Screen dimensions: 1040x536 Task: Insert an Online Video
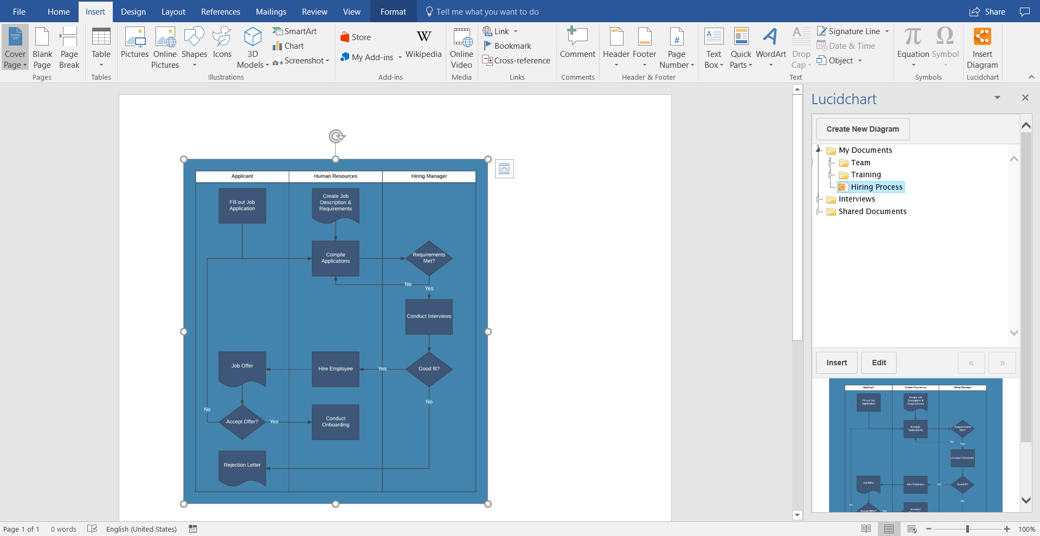461,48
